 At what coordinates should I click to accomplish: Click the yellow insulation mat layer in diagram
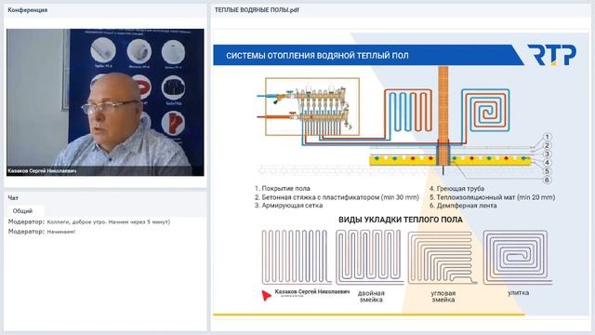pos(450,161)
